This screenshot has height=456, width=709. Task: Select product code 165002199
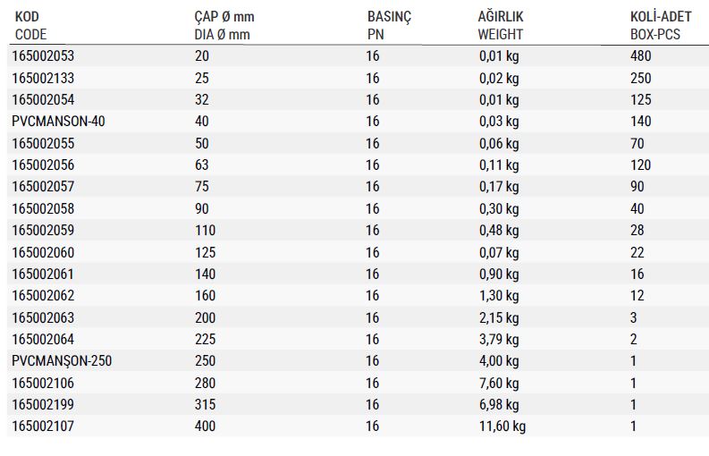[x=43, y=404]
